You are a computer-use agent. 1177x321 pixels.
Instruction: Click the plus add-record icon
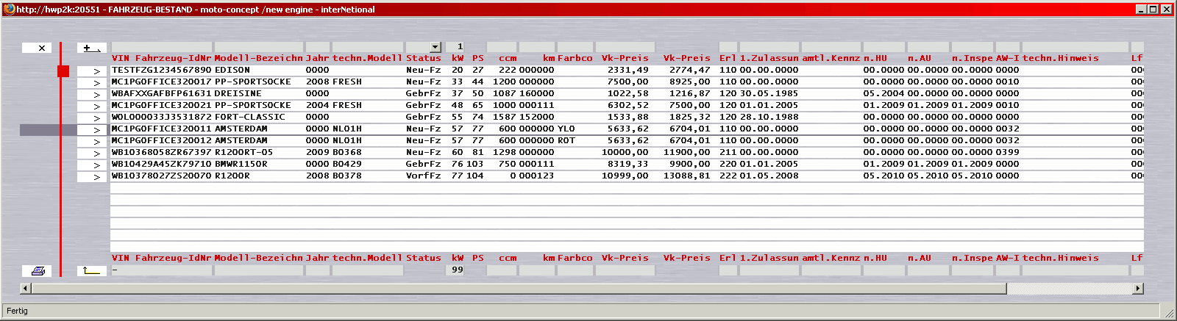pyautogui.click(x=92, y=48)
